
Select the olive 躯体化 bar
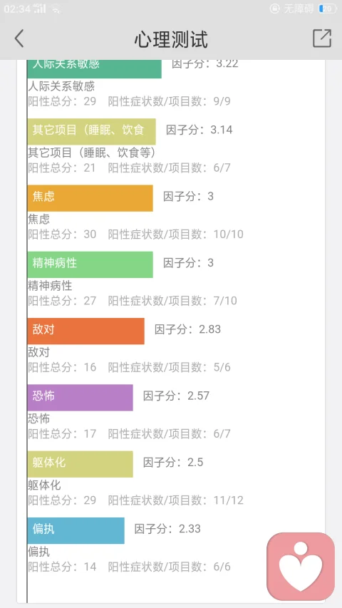[80, 464]
